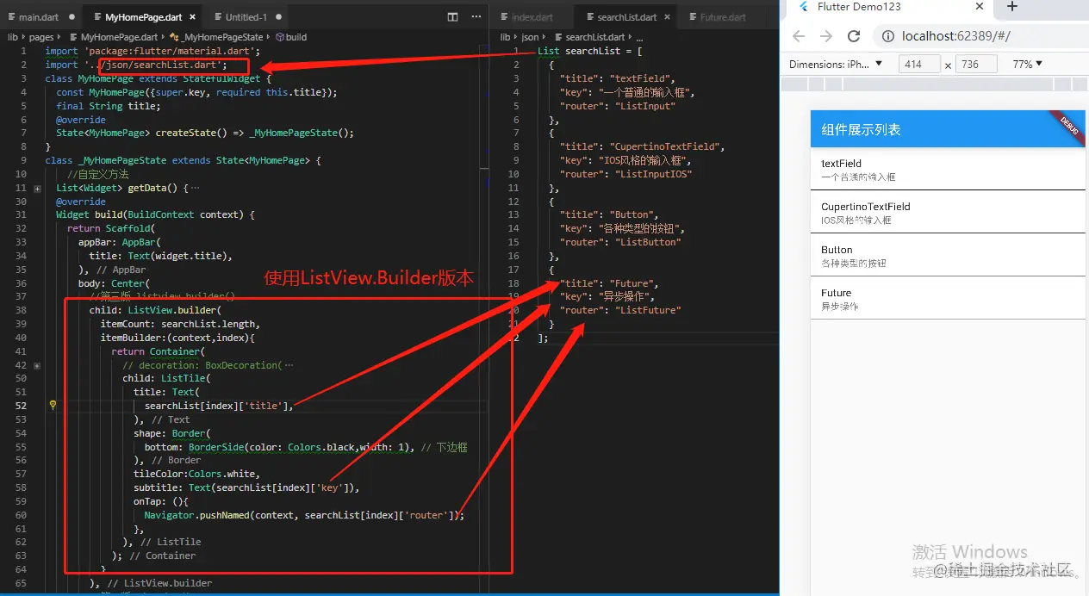Open the 77% zoom dropdown
The width and height of the screenshot is (1089, 596).
tap(1028, 64)
